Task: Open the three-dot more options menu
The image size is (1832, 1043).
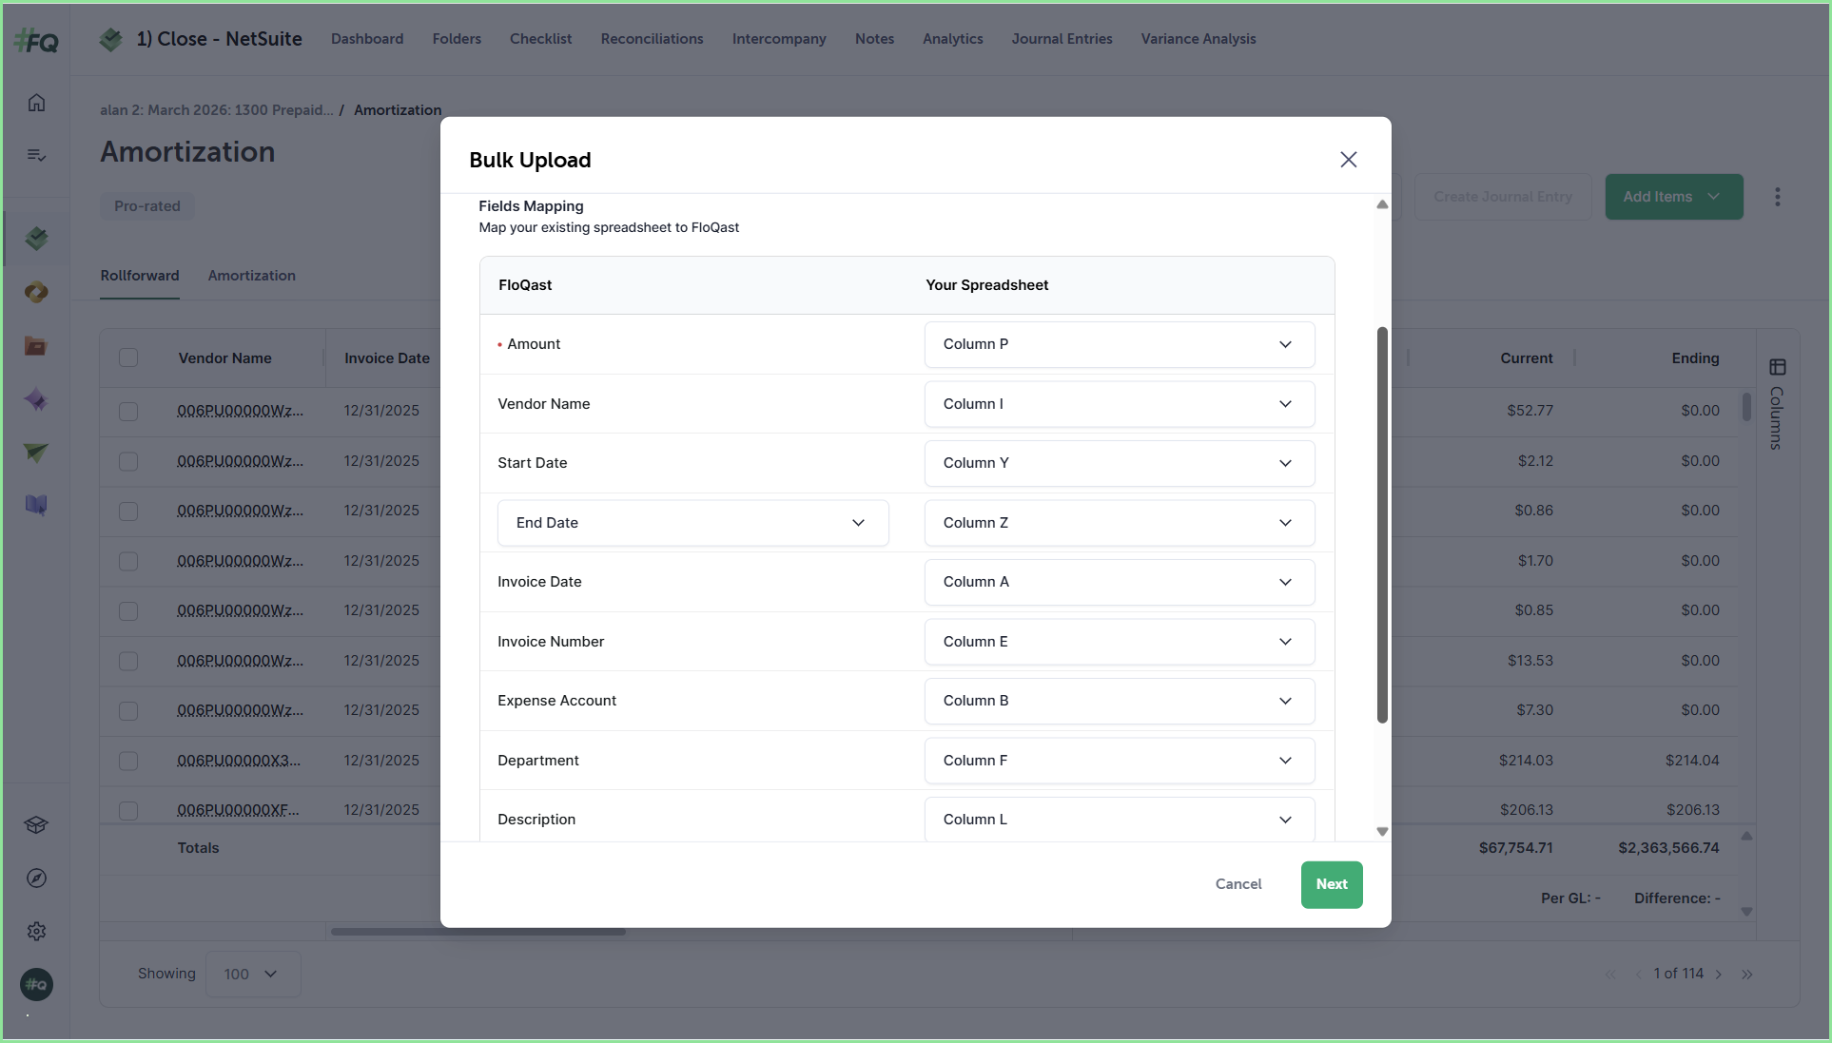Action: [1778, 197]
